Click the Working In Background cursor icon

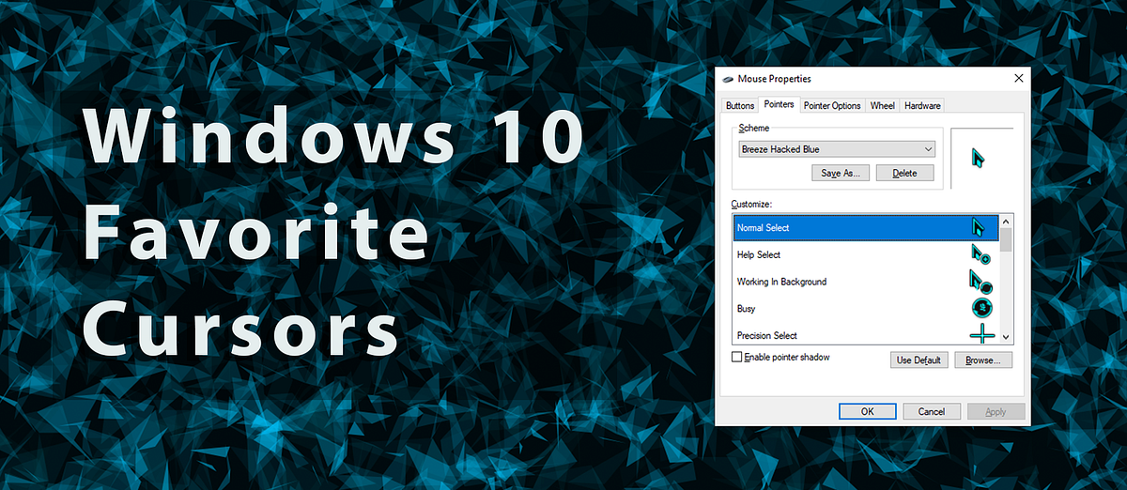(x=980, y=281)
